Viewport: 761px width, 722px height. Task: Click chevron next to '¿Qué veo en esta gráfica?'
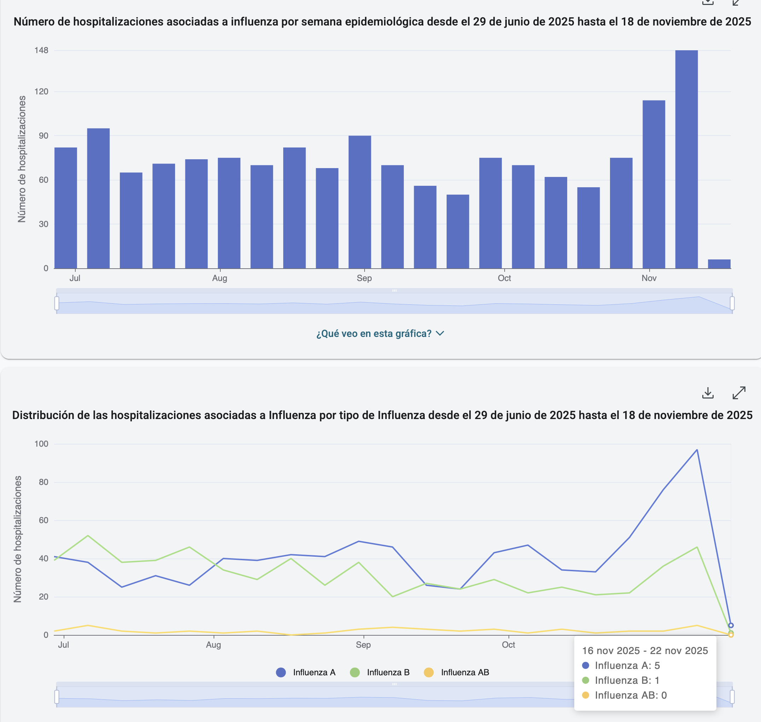[x=440, y=333]
